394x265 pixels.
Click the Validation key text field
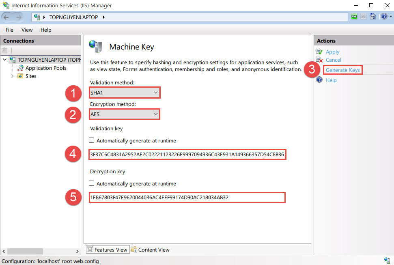(187, 154)
